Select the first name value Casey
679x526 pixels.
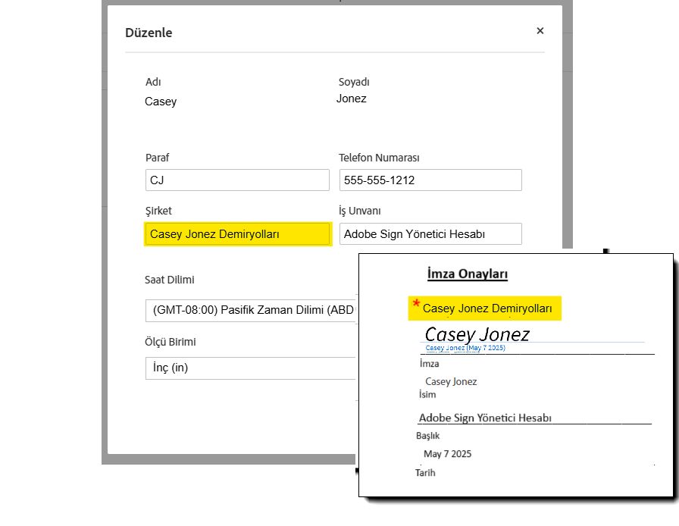161,102
